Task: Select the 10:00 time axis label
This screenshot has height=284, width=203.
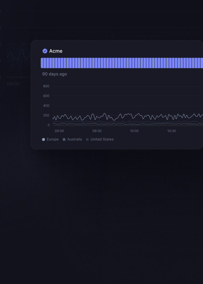Action: tap(134, 131)
